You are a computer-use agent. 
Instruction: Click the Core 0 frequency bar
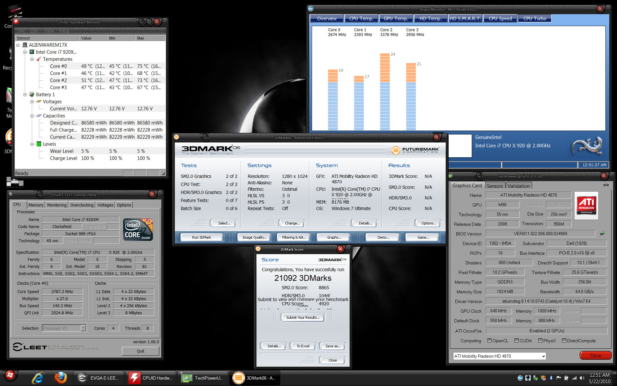click(333, 100)
